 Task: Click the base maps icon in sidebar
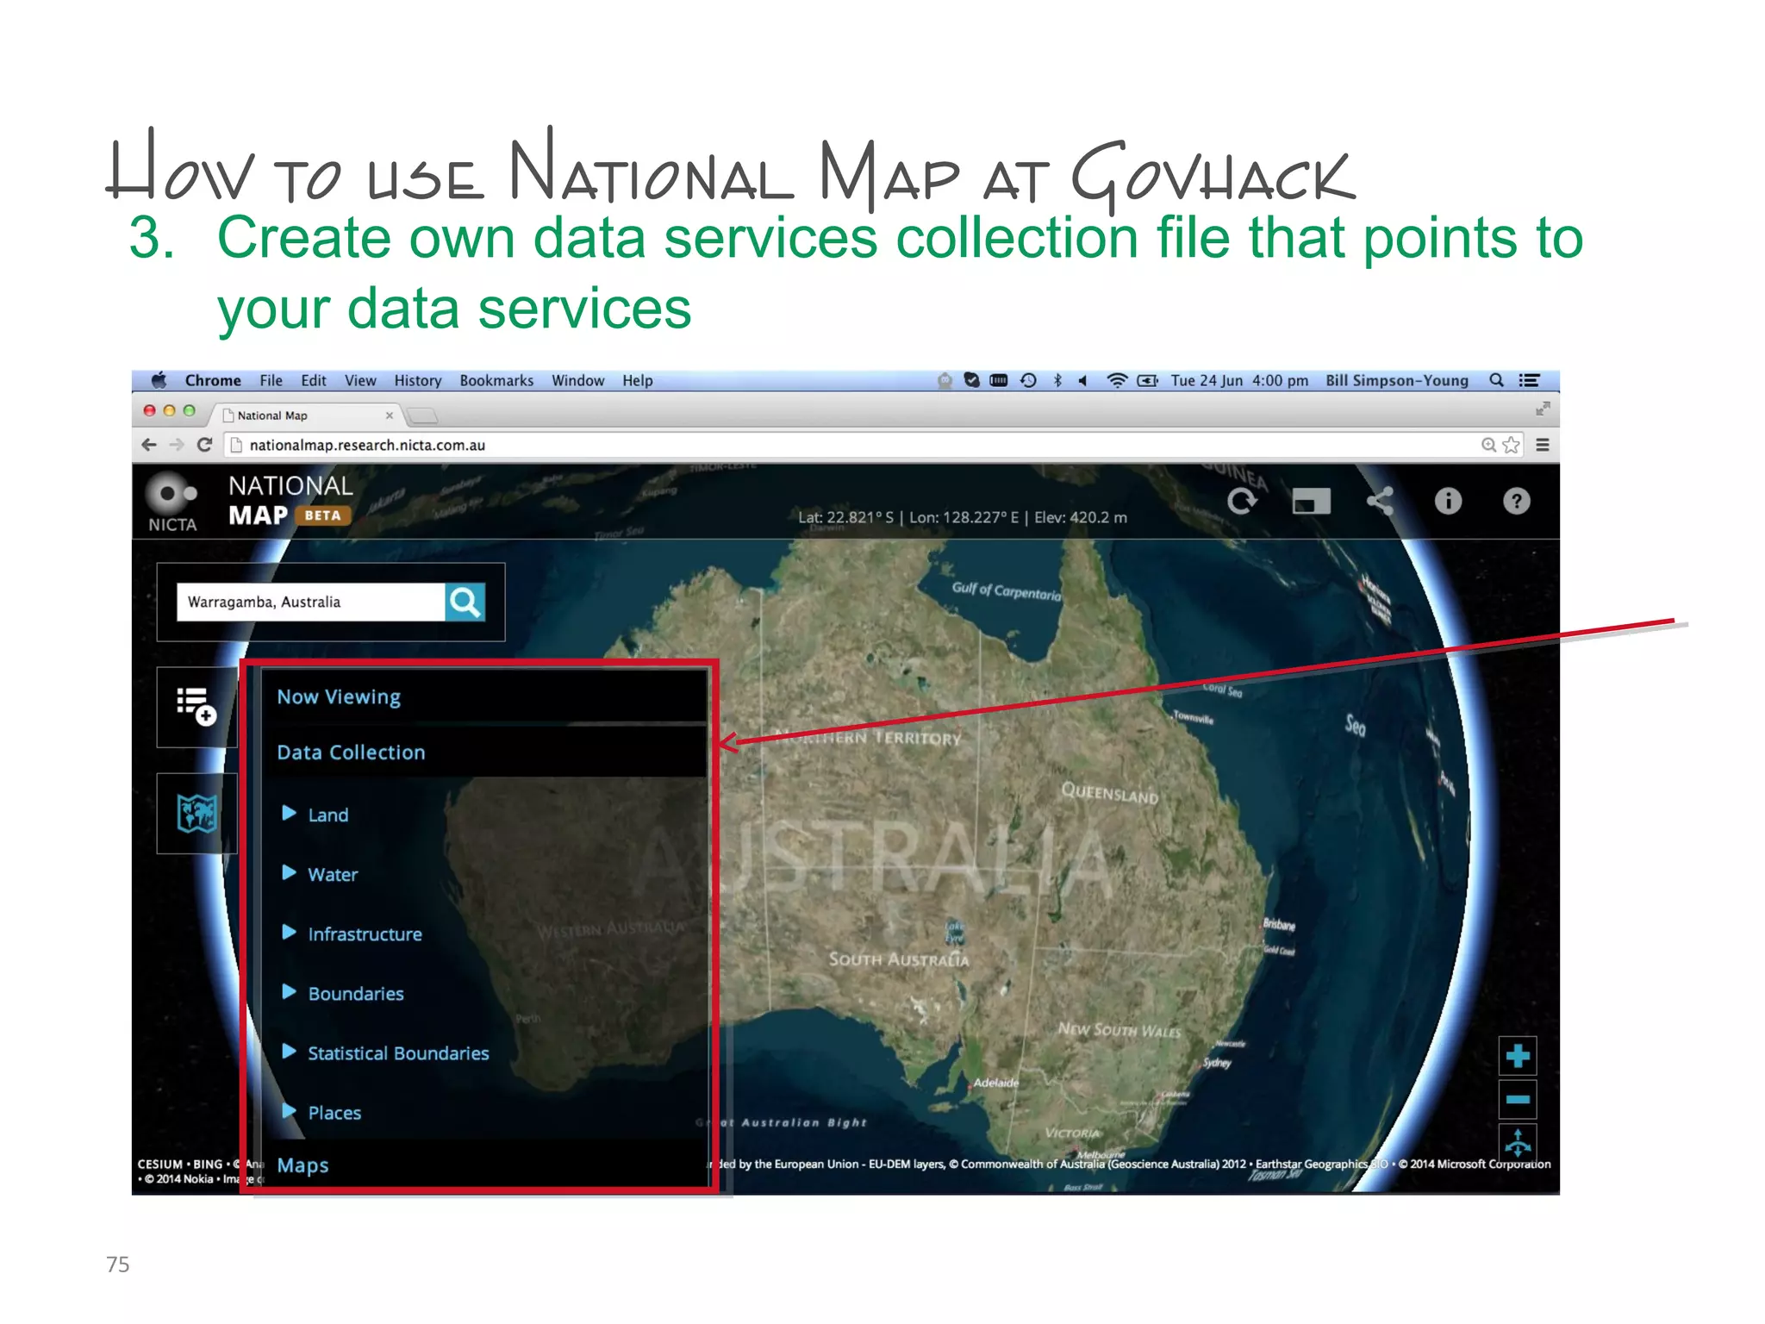[x=196, y=814]
